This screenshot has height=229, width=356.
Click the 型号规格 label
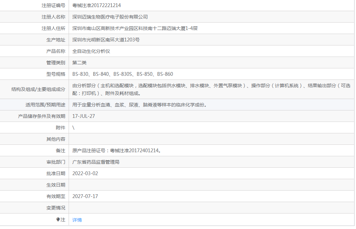pyautogui.click(x=56, y=74)
